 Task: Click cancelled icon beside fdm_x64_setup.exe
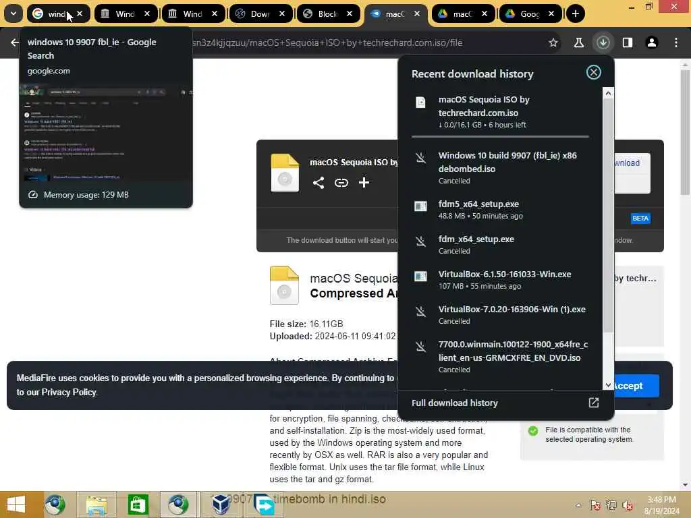pos(421,241)
